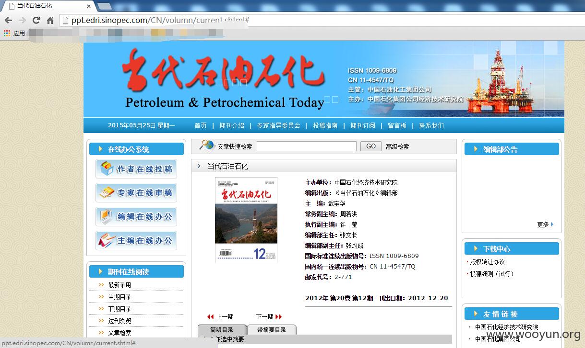Click the browser Forward arrow

(x=22, y=20)
